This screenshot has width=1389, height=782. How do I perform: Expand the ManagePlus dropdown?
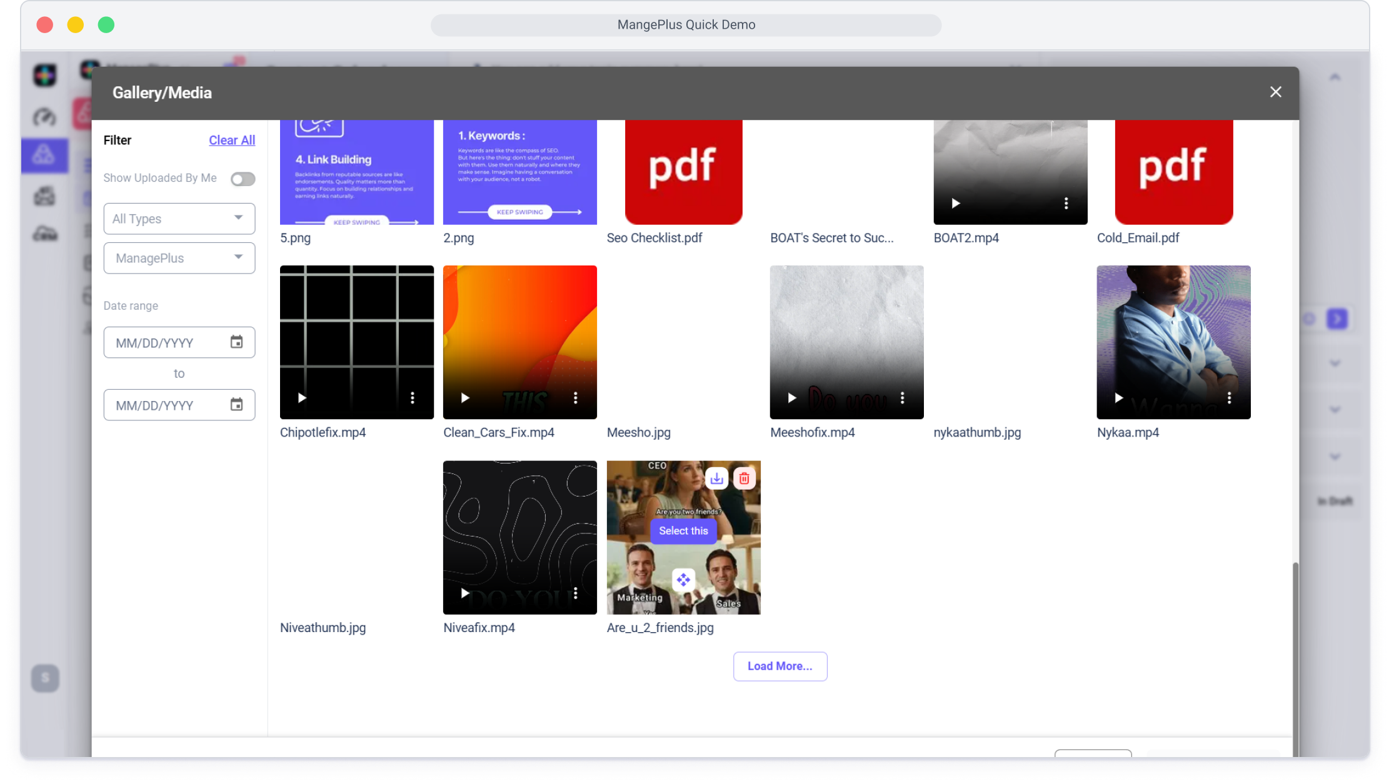(179, 258)
